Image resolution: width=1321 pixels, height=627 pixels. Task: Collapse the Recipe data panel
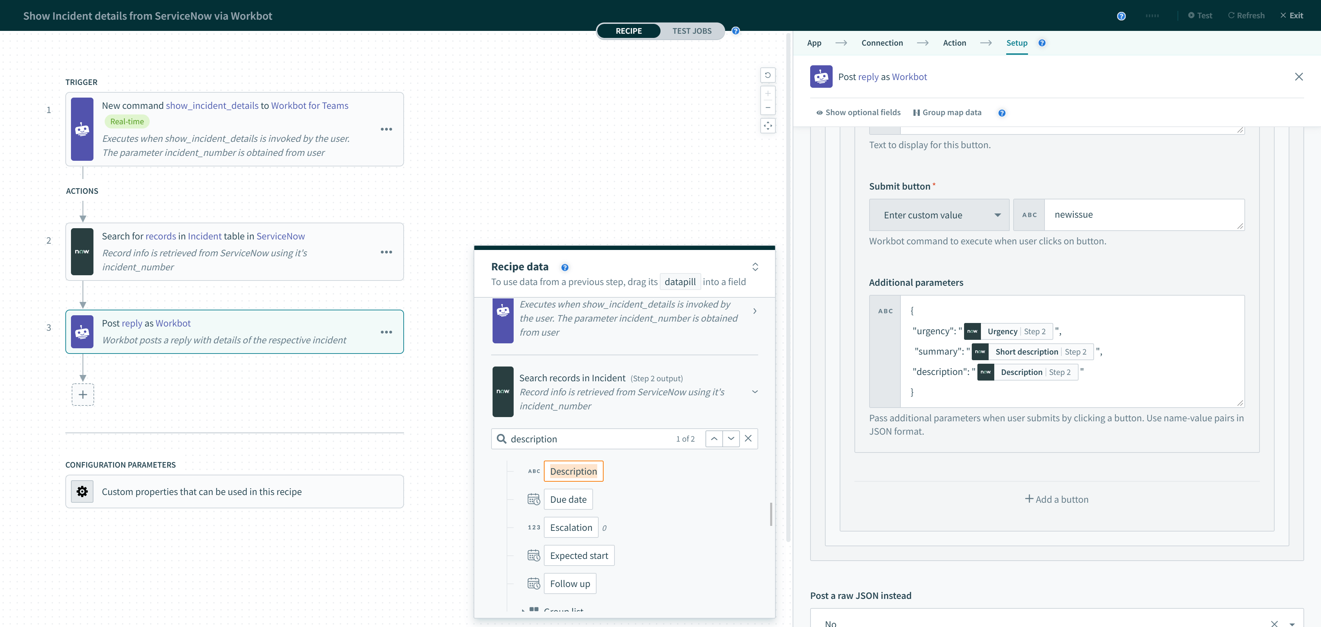click(755, 267)
